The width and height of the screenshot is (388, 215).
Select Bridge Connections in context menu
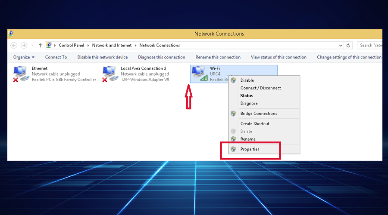(x=259, y=114)
